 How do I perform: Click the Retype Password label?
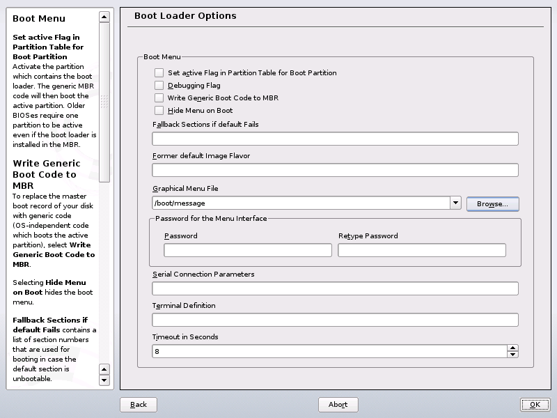click(x=368, y=235)
